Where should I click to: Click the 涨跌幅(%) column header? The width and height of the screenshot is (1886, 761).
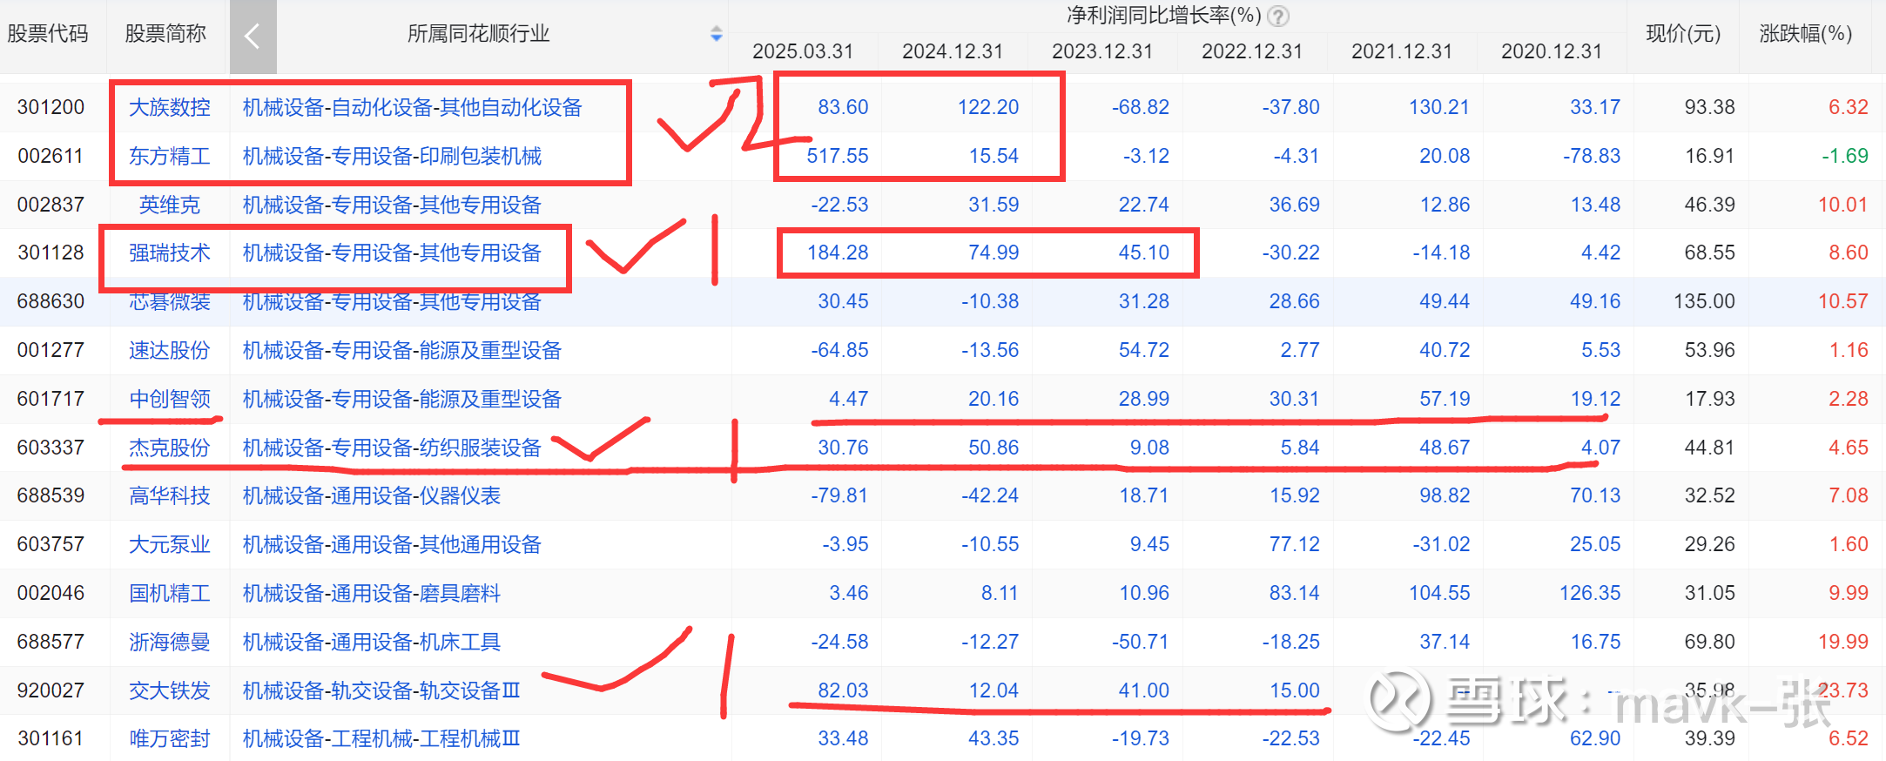point(1805,34)
